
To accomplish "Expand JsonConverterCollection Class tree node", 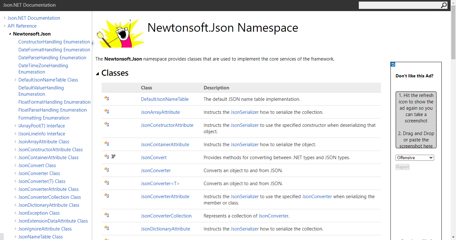I will click(x=16, y=197).
